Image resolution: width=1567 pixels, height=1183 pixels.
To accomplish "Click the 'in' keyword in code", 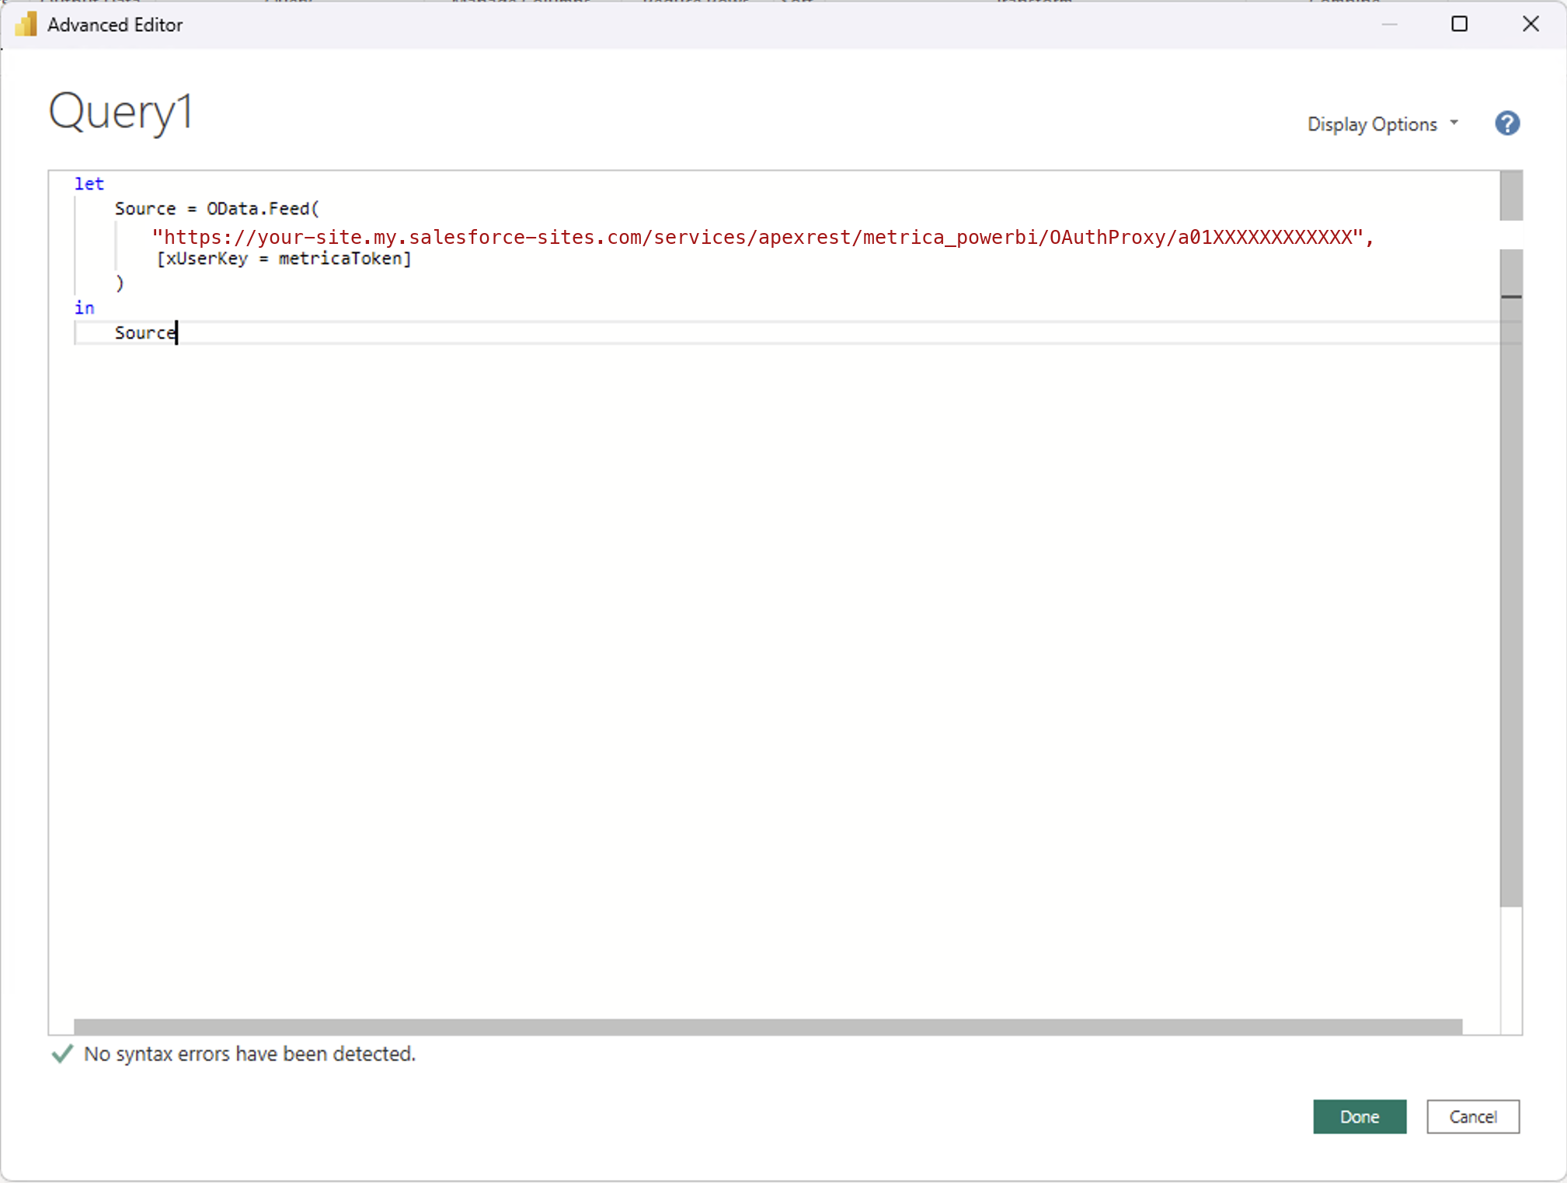I will 84,308.
